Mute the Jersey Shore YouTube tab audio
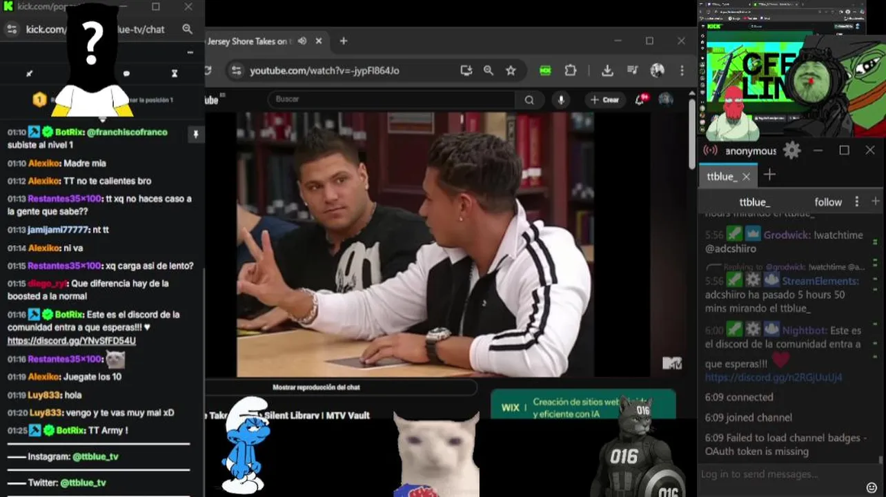 pos(302,41)
